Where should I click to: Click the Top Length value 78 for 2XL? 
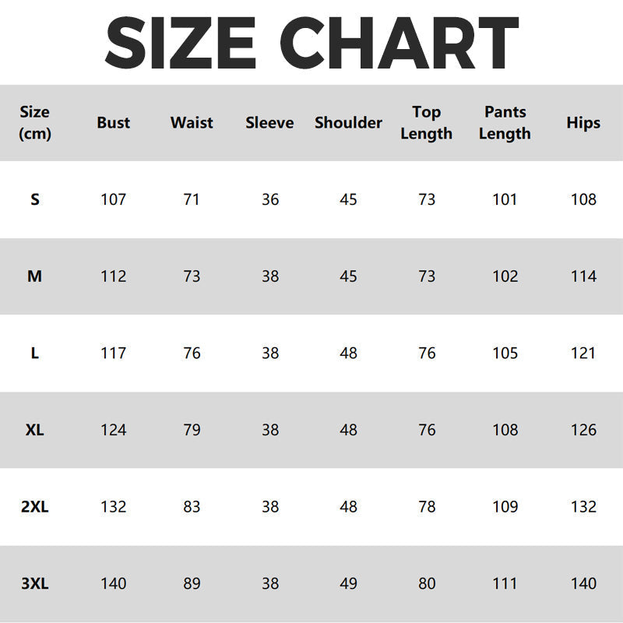[x=426, y=507]
